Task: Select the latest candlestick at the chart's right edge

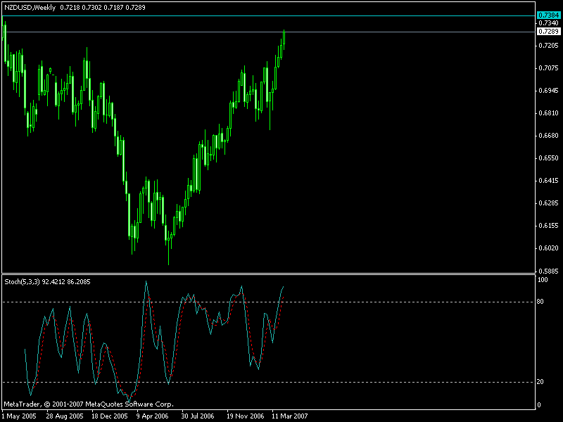Action: point(284,38)
